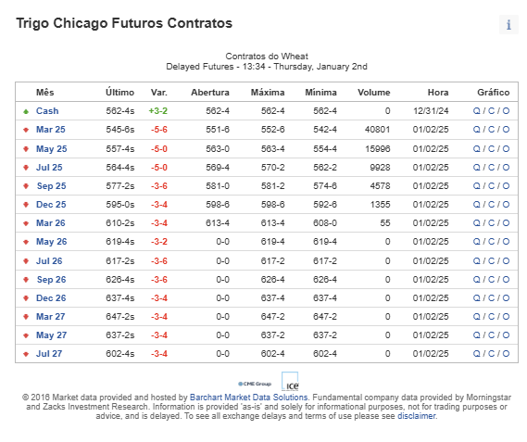Select the Dec 26 contract month
Screen dimensions: 527x442
[51, 298]
